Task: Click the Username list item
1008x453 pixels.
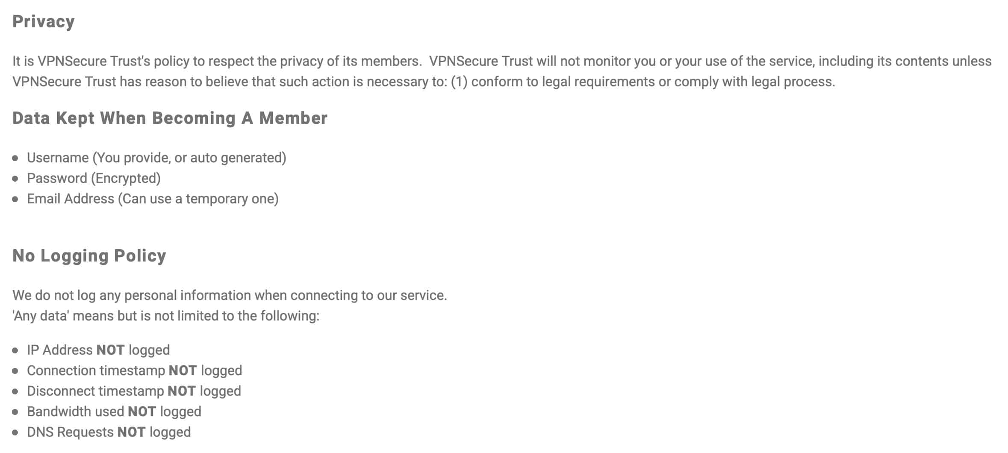Action: point(156,158)
